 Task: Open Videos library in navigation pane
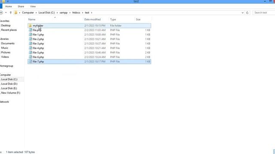click(x=5, y=57)
